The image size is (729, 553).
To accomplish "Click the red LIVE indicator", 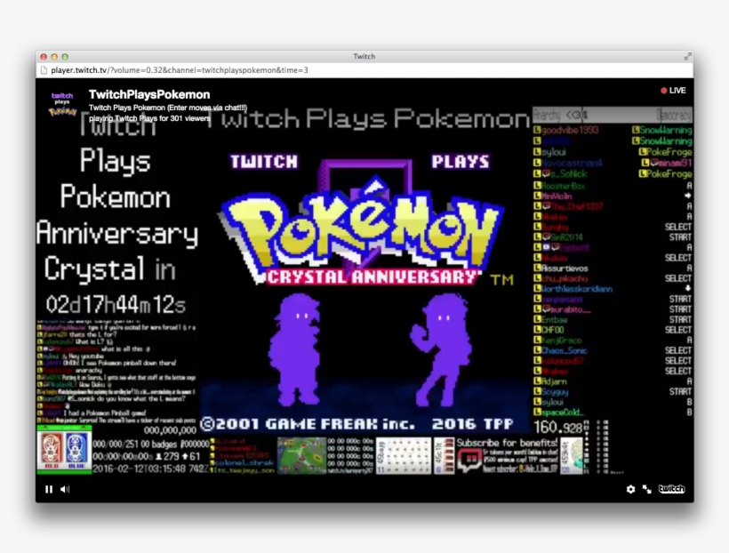I will [x=673, y=89].
